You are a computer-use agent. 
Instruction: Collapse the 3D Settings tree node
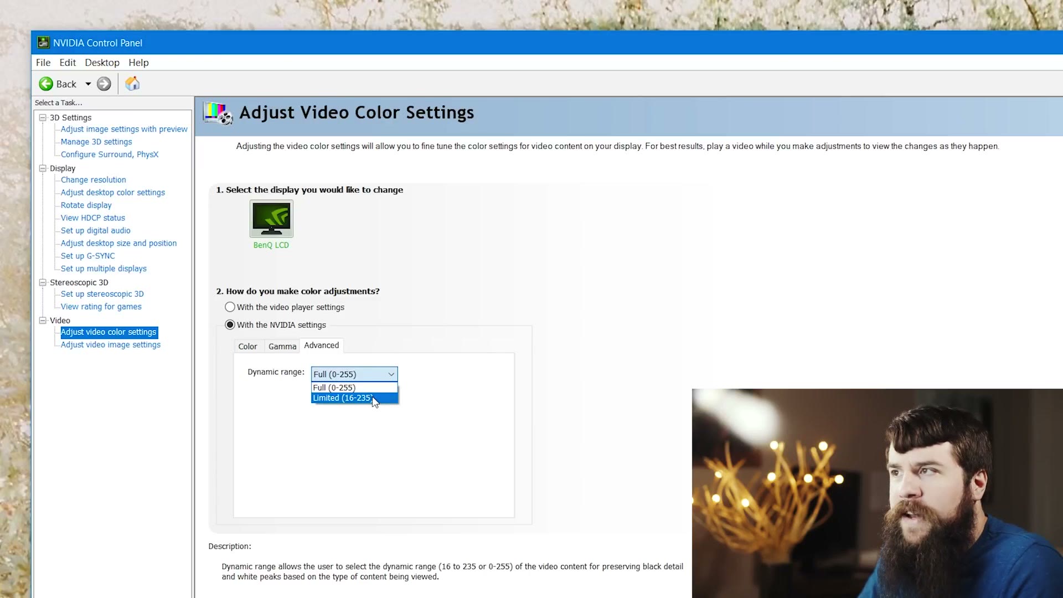click(x=43, y=117)
